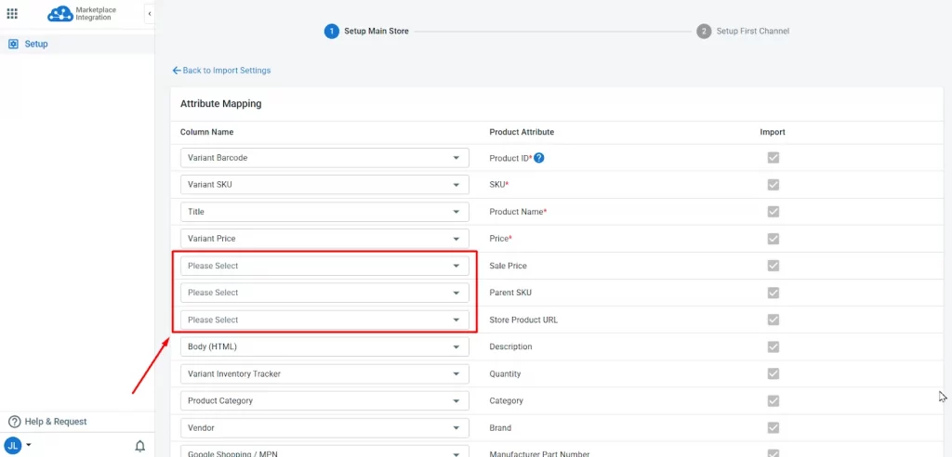Click the Store Product URL attribute label

pos(523,320)
